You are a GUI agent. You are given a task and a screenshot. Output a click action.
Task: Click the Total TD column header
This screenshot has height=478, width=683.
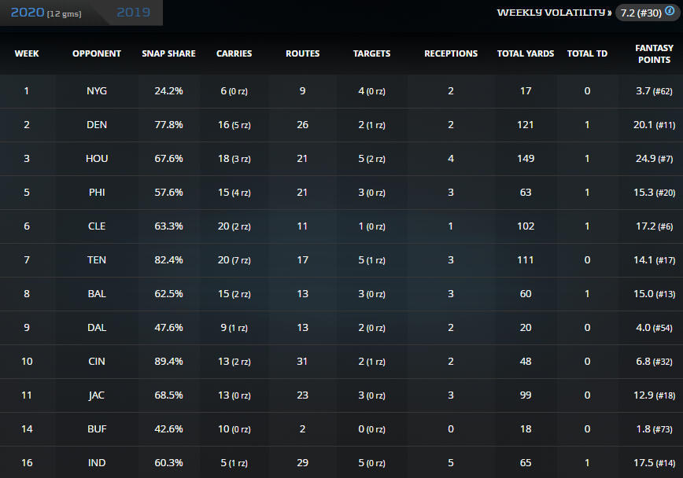(587, 53)
